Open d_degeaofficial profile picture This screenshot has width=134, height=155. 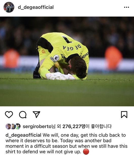coord(9,7)
